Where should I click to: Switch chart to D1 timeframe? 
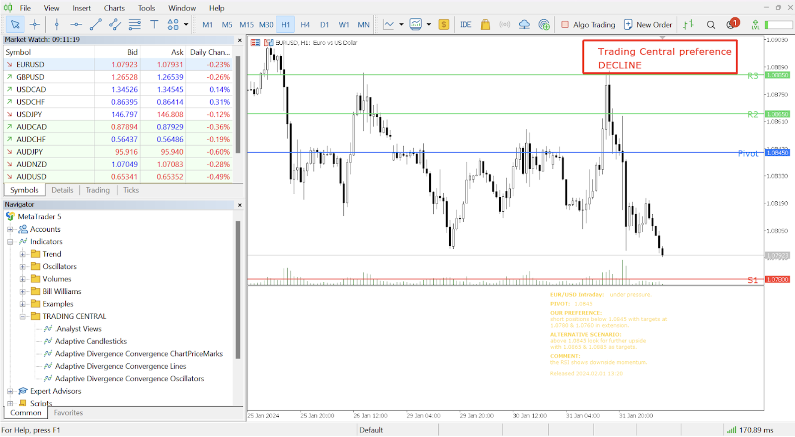324,24
